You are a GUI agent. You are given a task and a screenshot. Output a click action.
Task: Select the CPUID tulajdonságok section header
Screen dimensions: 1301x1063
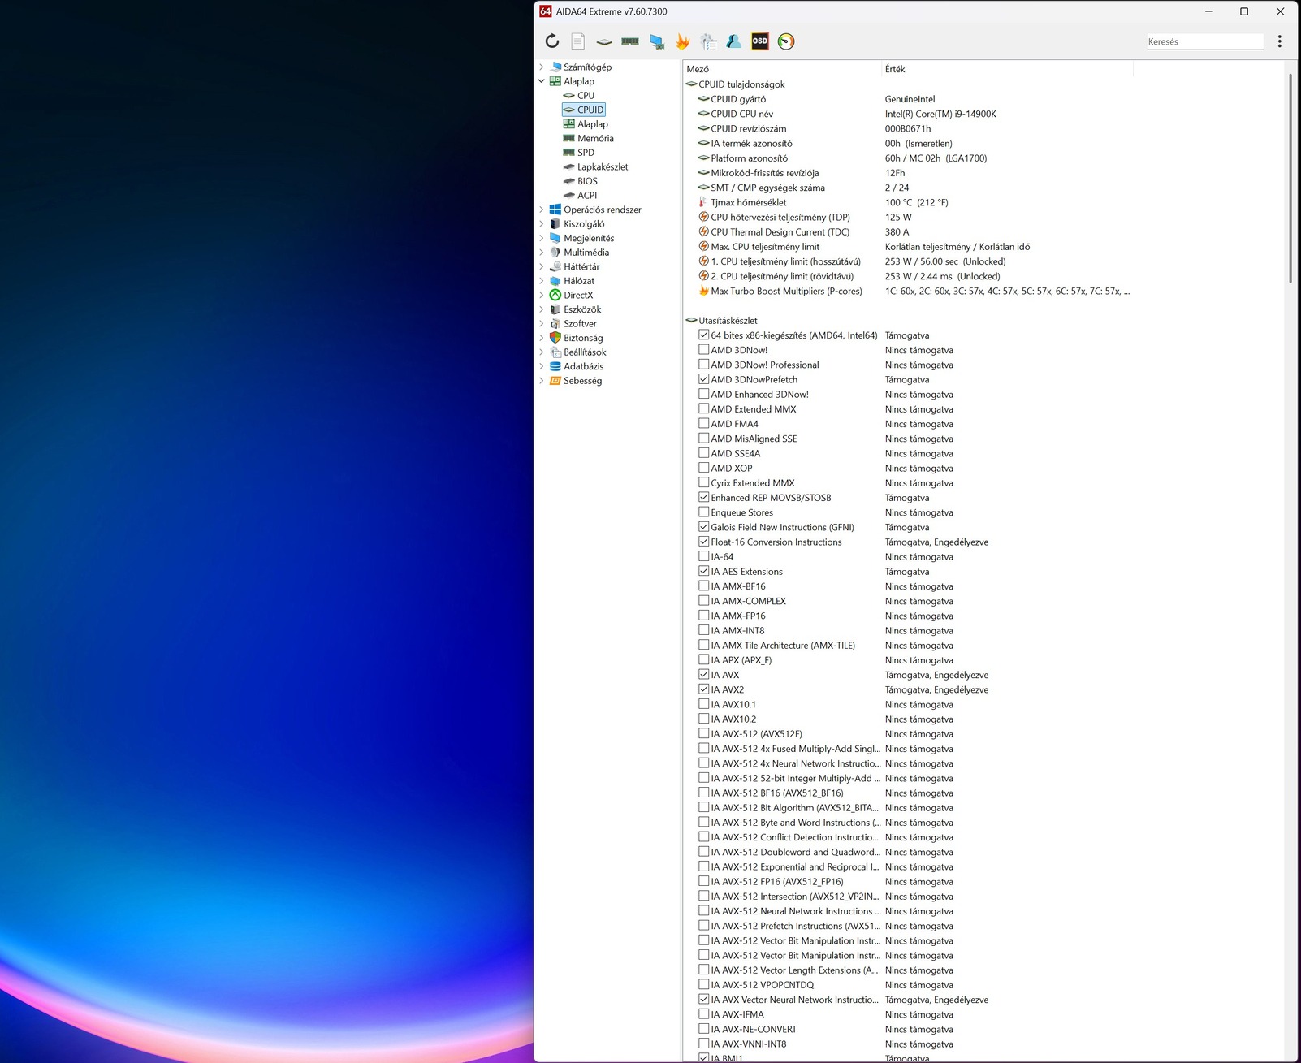[x=741, y=84]
